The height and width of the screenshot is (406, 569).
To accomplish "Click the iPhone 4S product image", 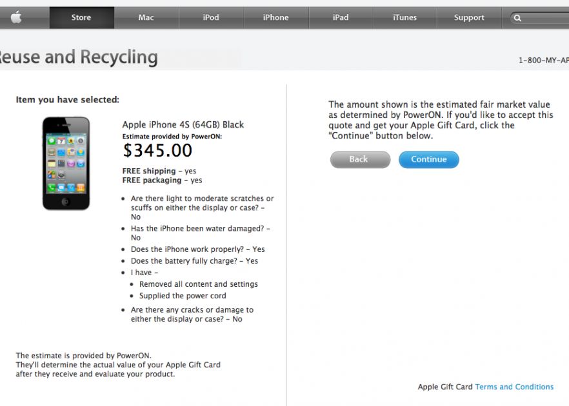I will [x=66, y=163].
